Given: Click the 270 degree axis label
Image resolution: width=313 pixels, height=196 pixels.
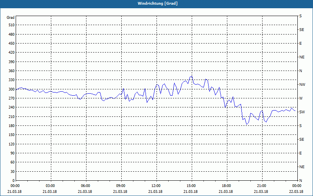Looking at the screenshot, I should [x=12, y=98].
